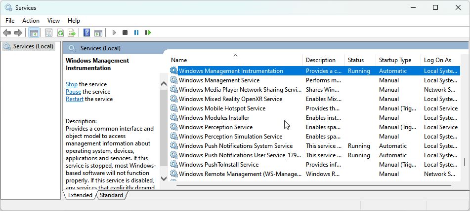Screen dimensions: 470x211
Task: Maximize the Services window
Action: 435,7
